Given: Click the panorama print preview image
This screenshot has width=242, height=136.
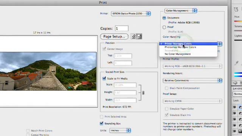Looking at the screenshot, I should click(x=48, y=71).
